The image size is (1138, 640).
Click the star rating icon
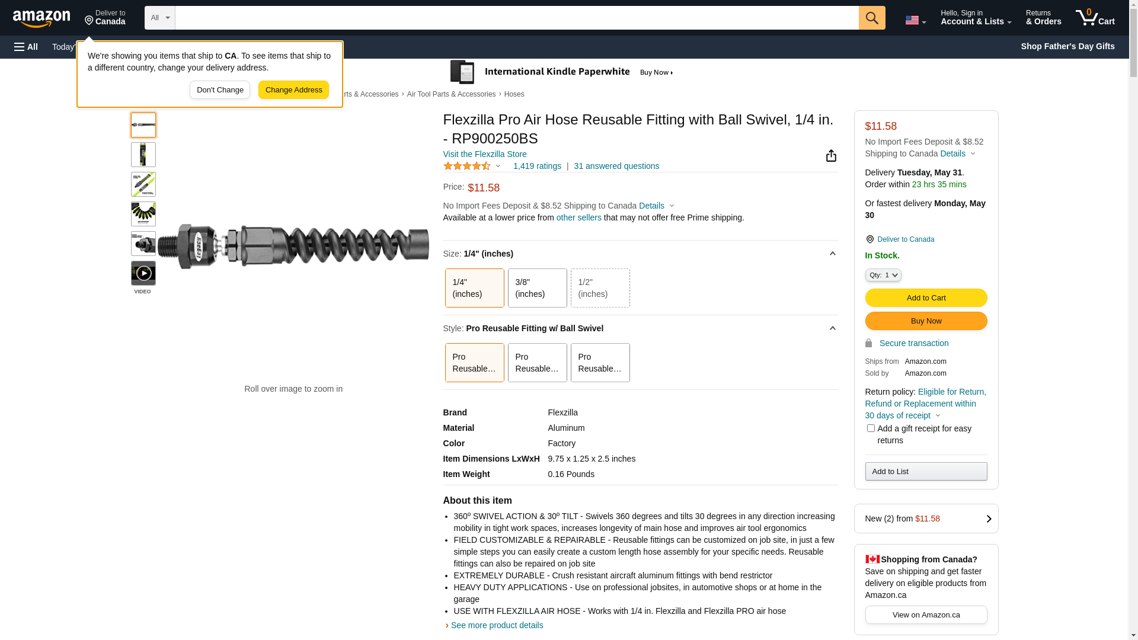point(467,167)
